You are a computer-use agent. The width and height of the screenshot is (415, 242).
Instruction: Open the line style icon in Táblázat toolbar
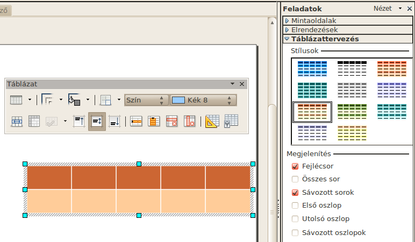tap(48, 100)
